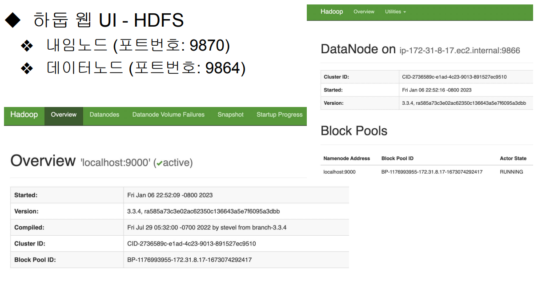Screen dimensions: 538x281
Task: Click the 'Block Pool ID' column header
Action: coord(397,158)
